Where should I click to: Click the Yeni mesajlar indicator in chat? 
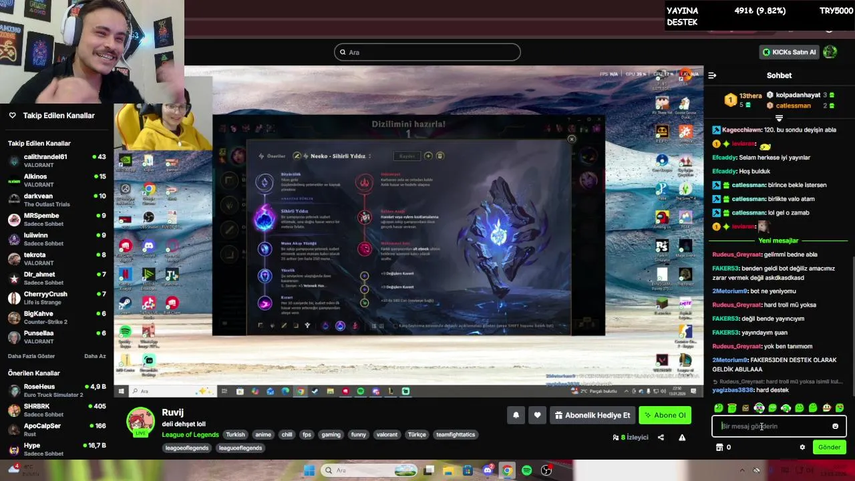[778, 240]
